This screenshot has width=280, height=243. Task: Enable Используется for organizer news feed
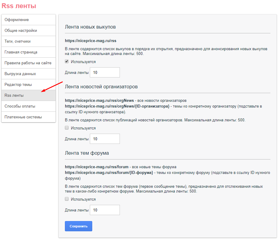tap(67, 128)
